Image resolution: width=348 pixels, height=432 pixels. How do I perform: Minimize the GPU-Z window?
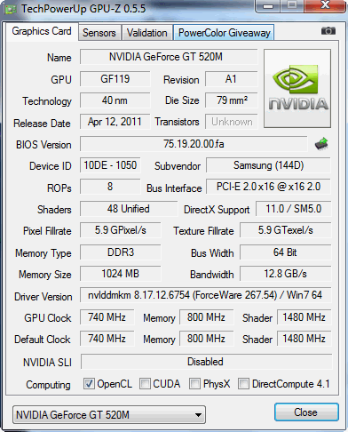(x=268, y=6)
